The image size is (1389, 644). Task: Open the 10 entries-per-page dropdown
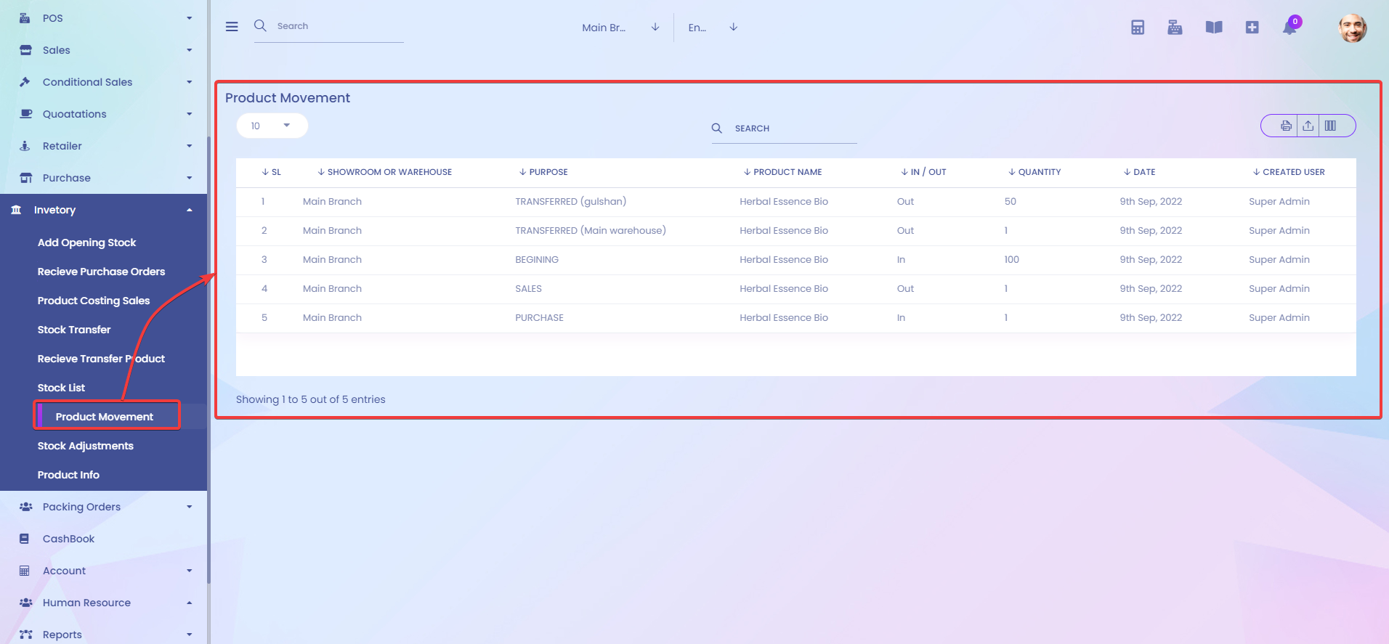tap(272, 126)
